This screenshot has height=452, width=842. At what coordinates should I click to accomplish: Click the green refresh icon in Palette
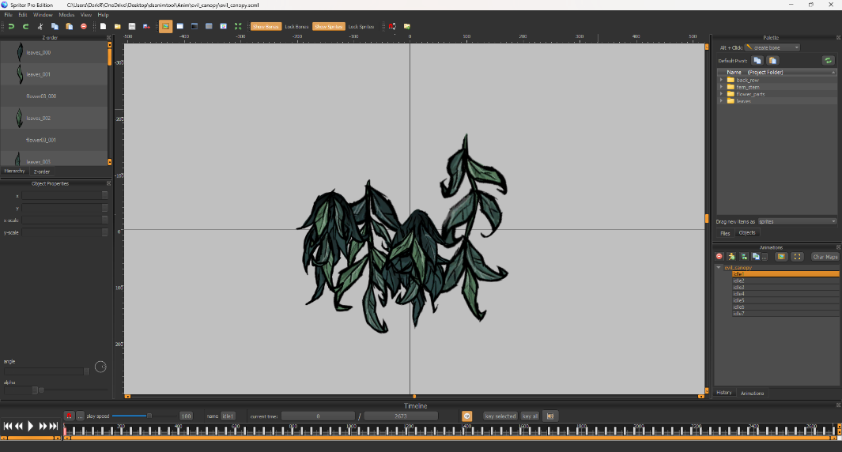[828, 60]
